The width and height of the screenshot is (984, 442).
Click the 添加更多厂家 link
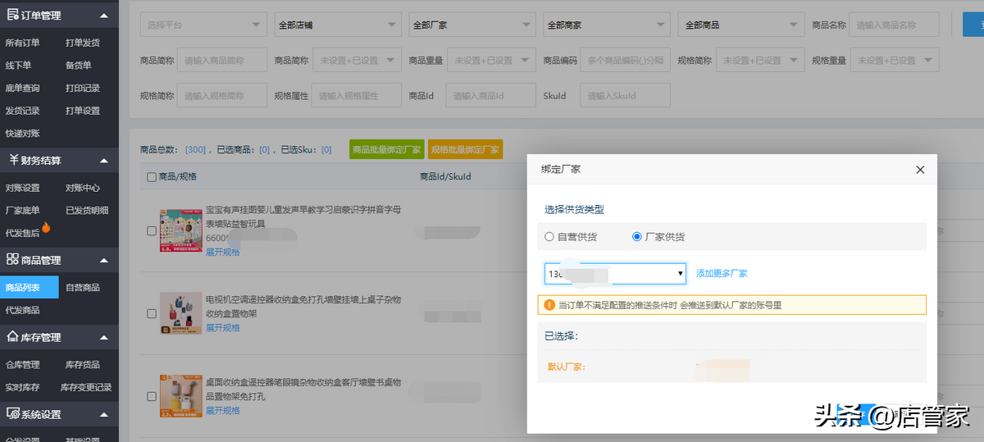[722, 273]
